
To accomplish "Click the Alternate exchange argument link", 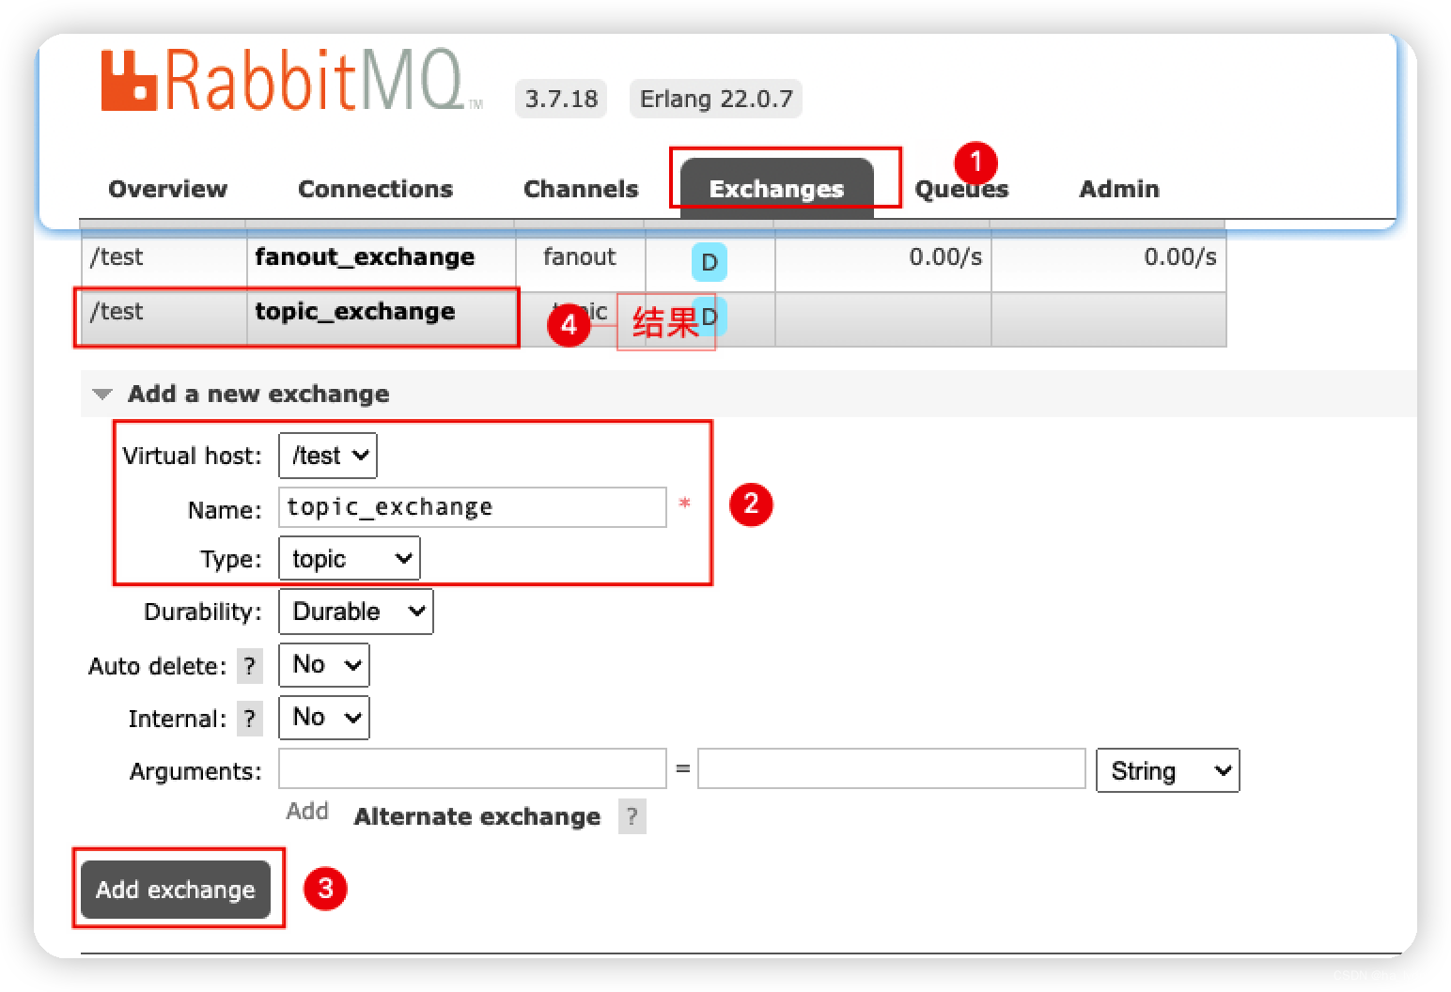I will tap(477, 817).
